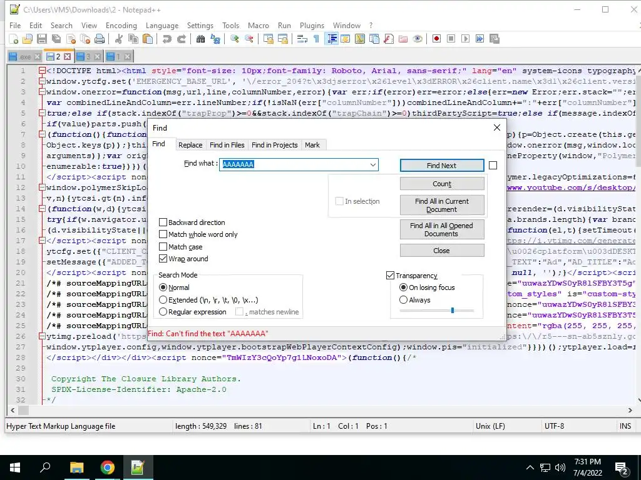641x480 pixels.
Task: Click the Zoom Out magnifier icon
Action: pyautogui.click(x=249, y=39)
